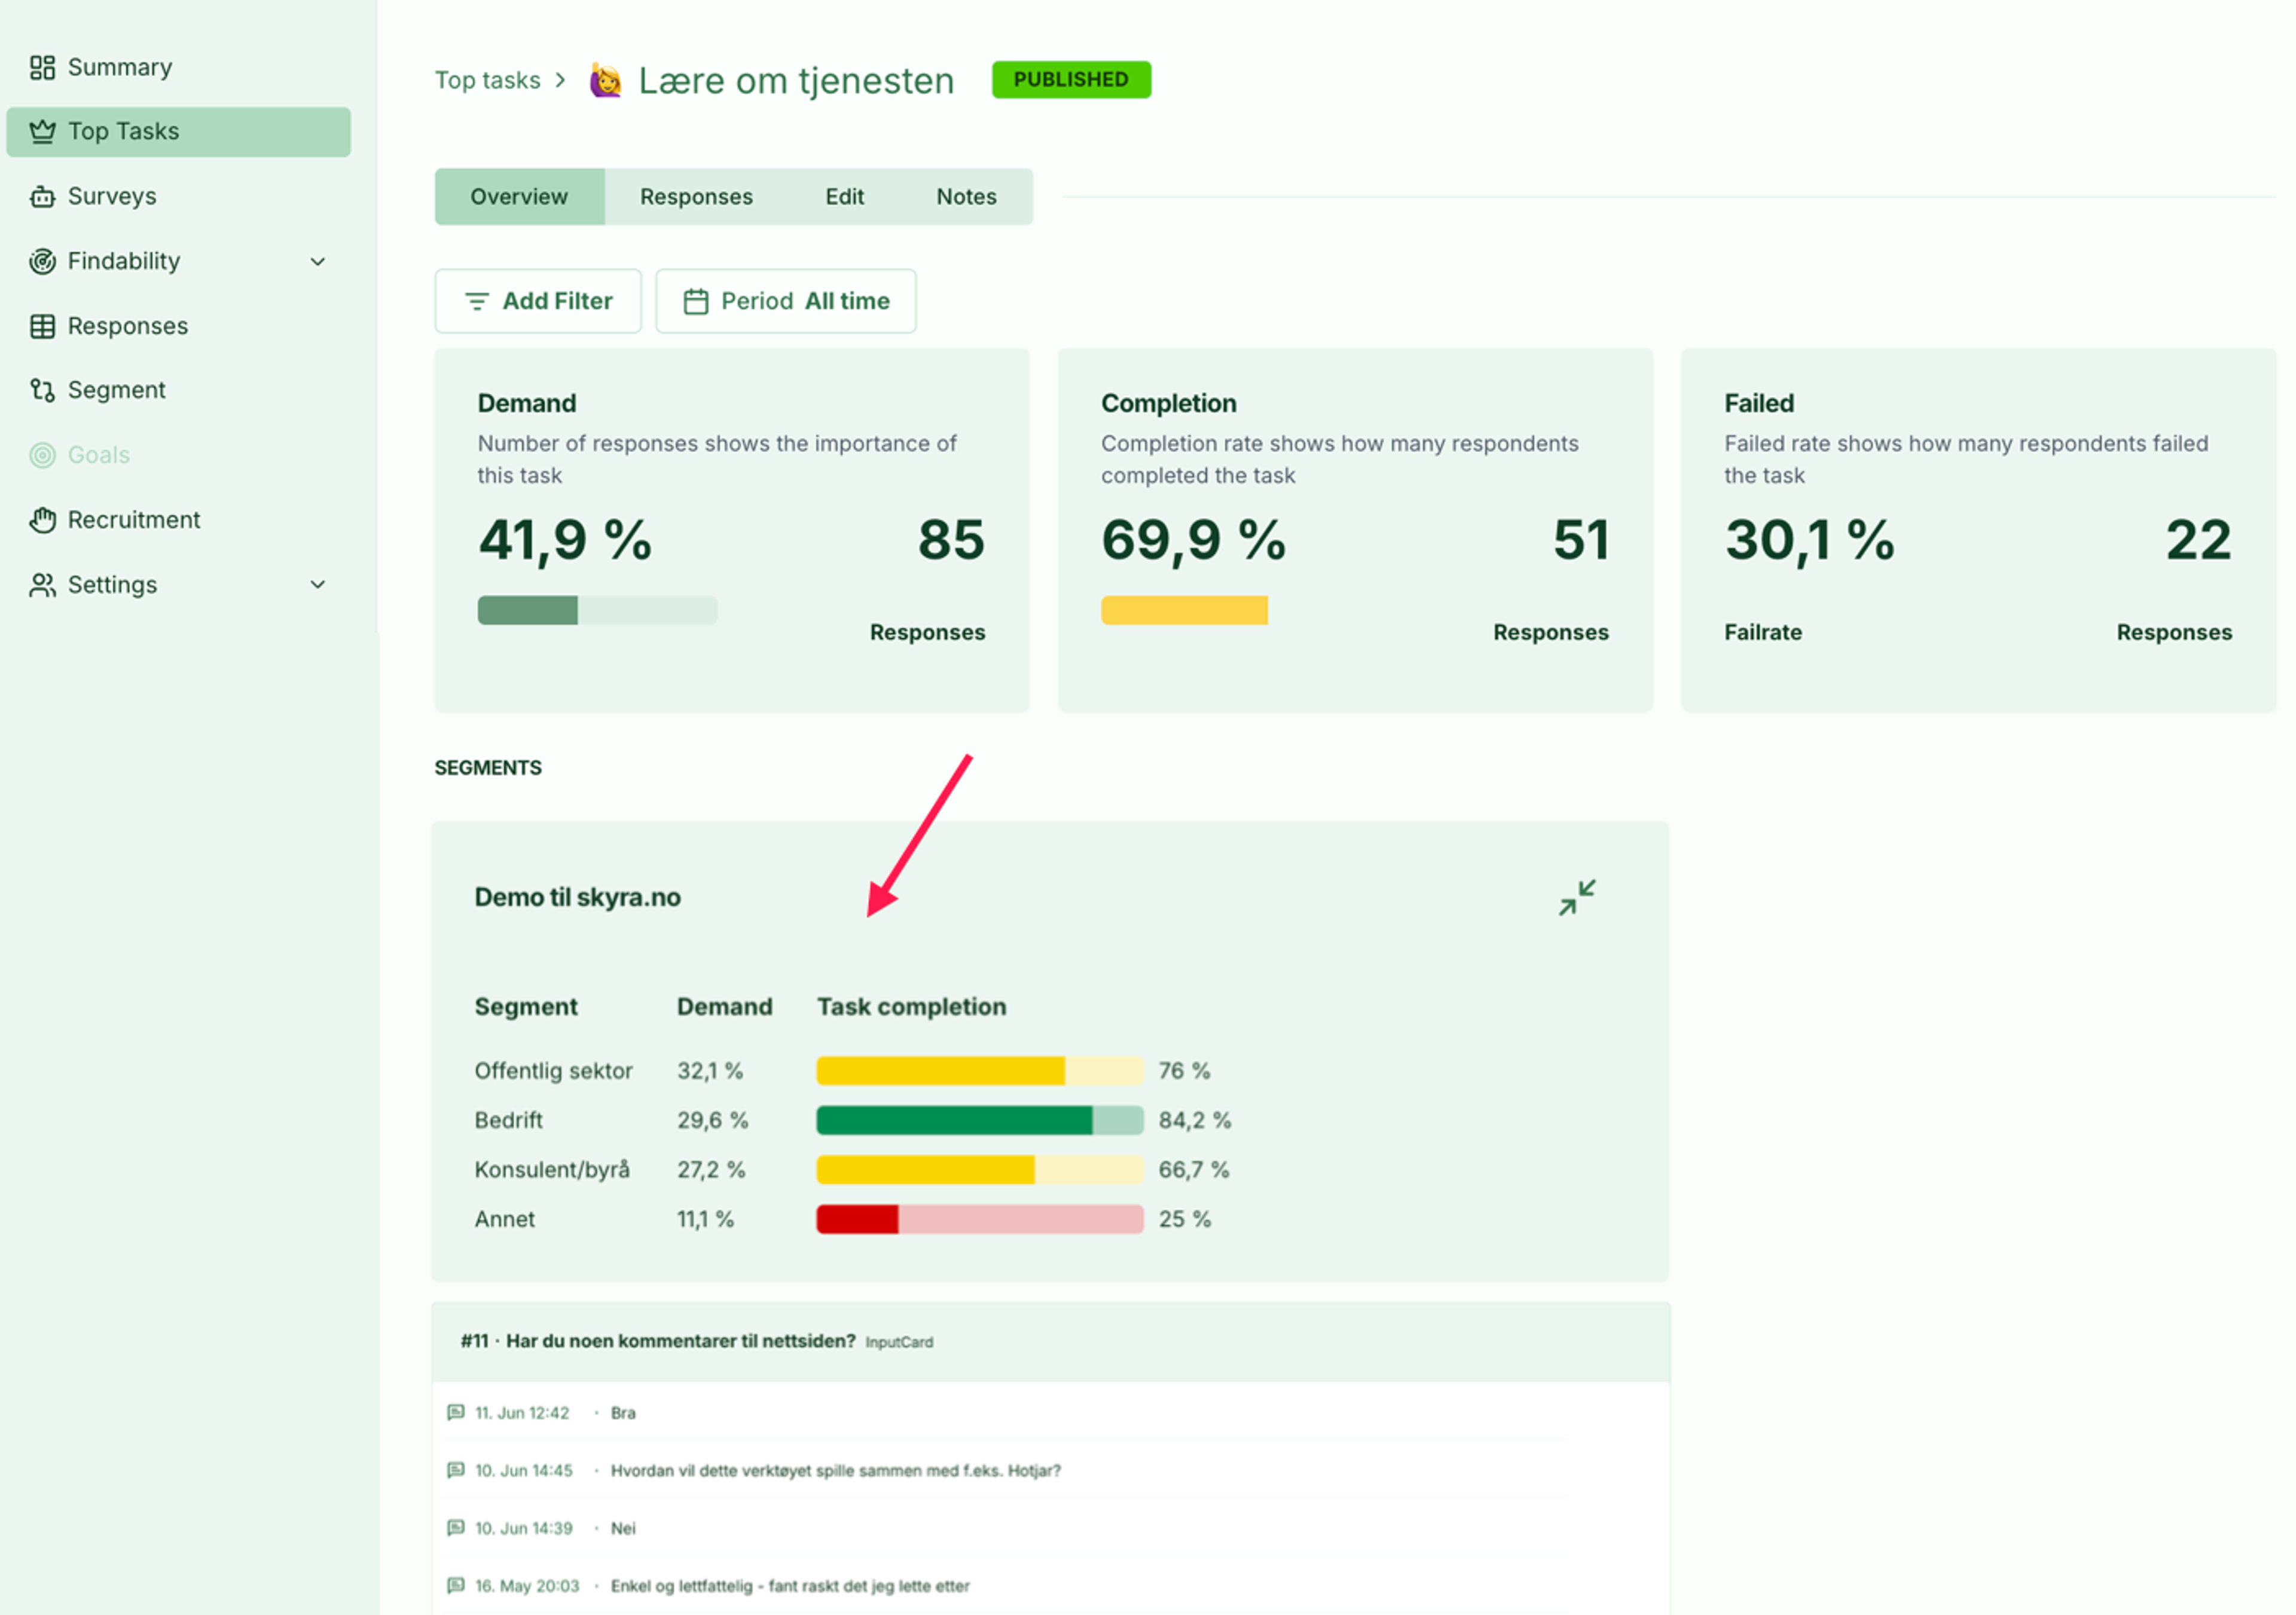Click the target icon beside Findability
This screenshot has height=1615, width=2296.
tap(42, 261)
